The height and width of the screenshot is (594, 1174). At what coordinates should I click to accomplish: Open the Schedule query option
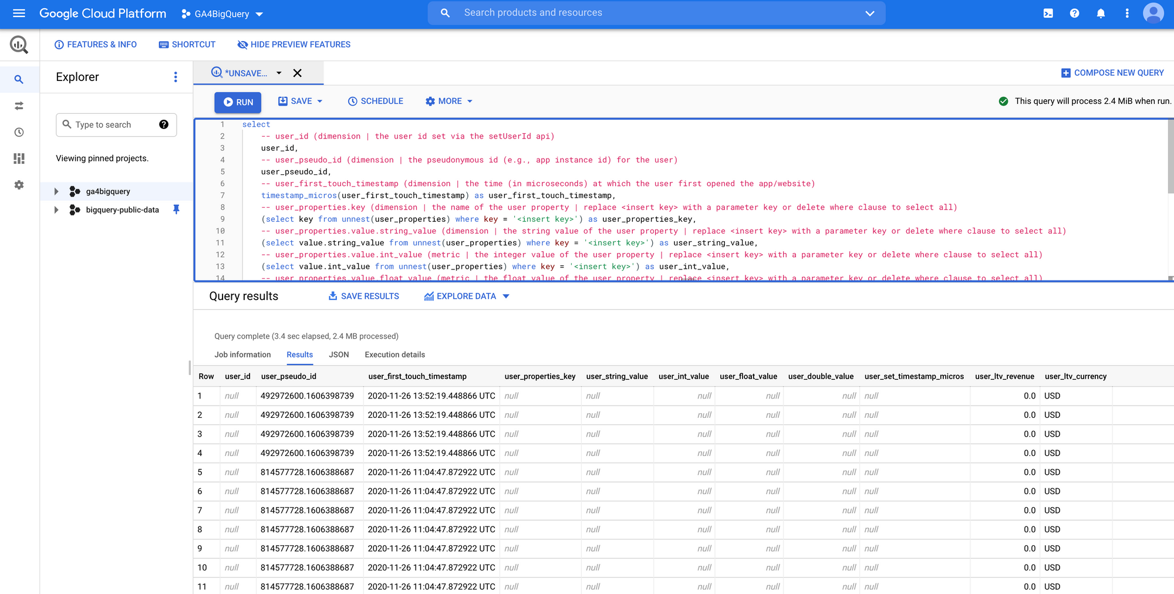click(x=376, y=101)
